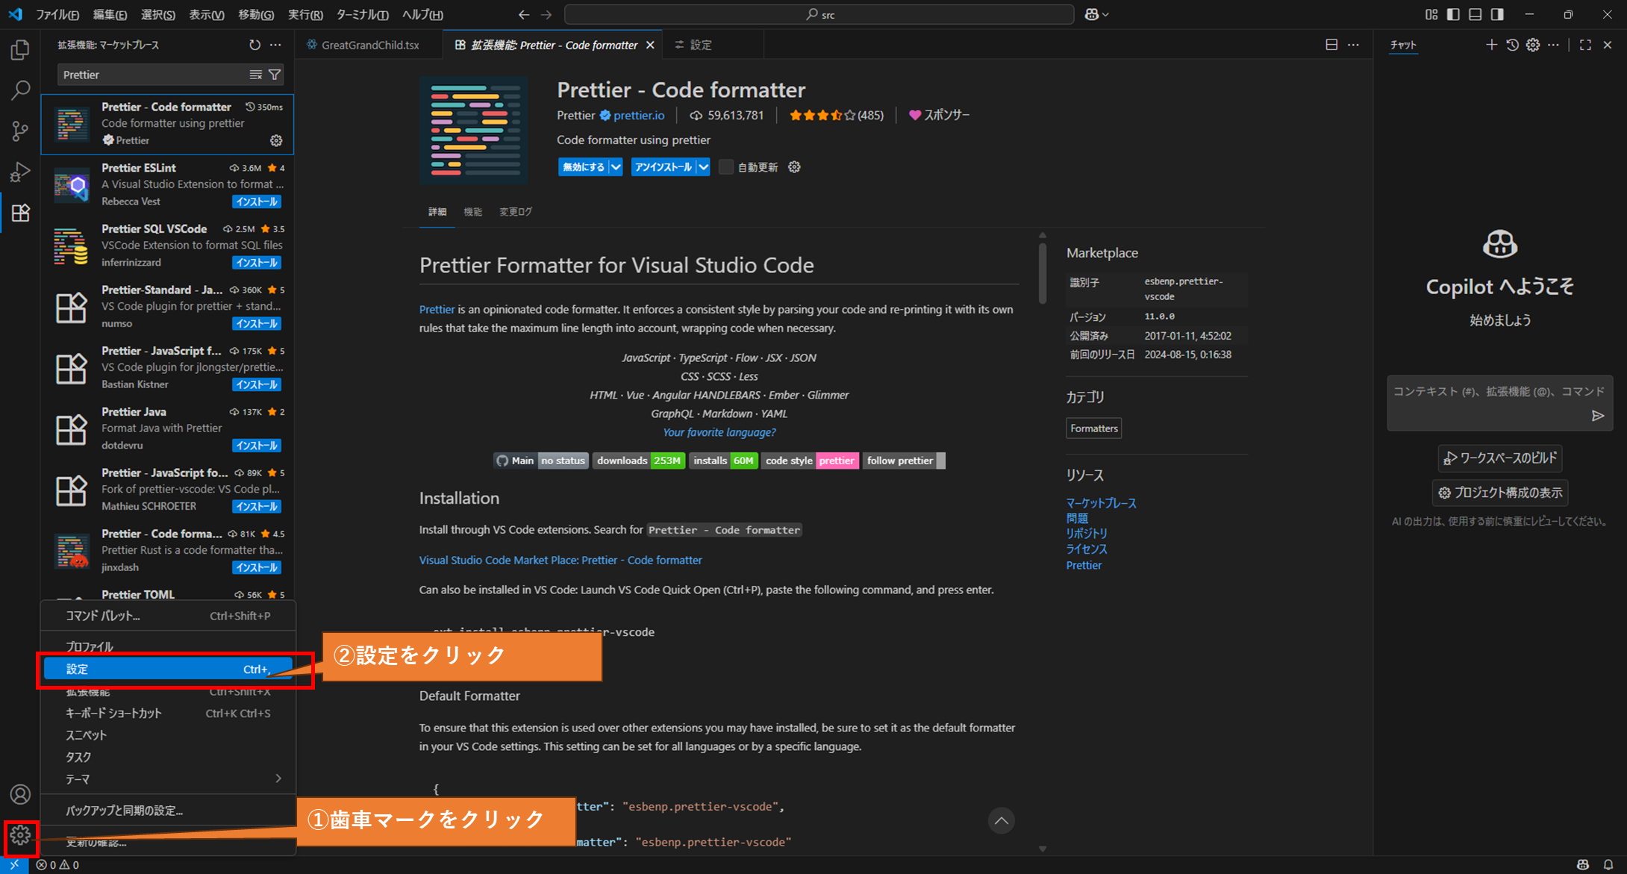Open the Run and Debug view

pos(20,172)
